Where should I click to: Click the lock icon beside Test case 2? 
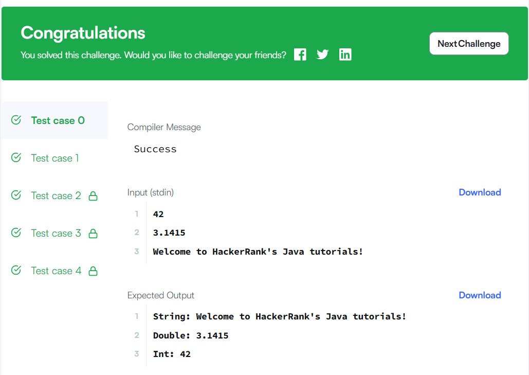pyautogui.click(x=93, y=196)
